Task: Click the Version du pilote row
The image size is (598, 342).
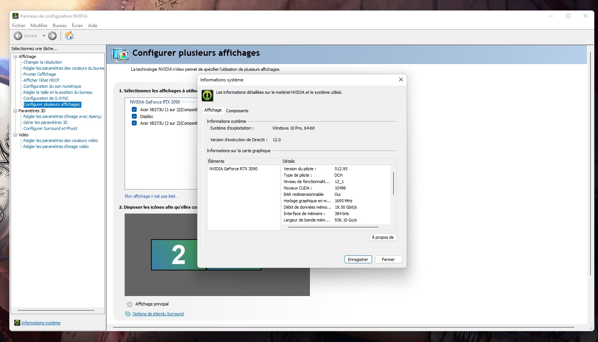Action: (x=336, y=169)
